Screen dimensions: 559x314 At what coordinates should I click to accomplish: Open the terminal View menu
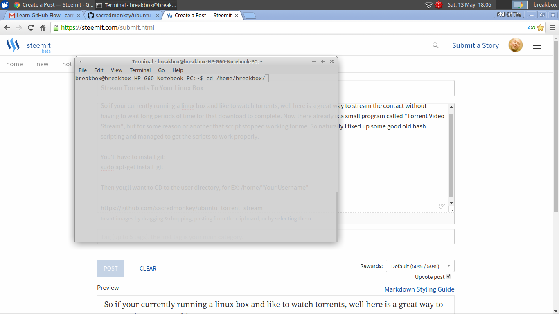coord(117,70)
